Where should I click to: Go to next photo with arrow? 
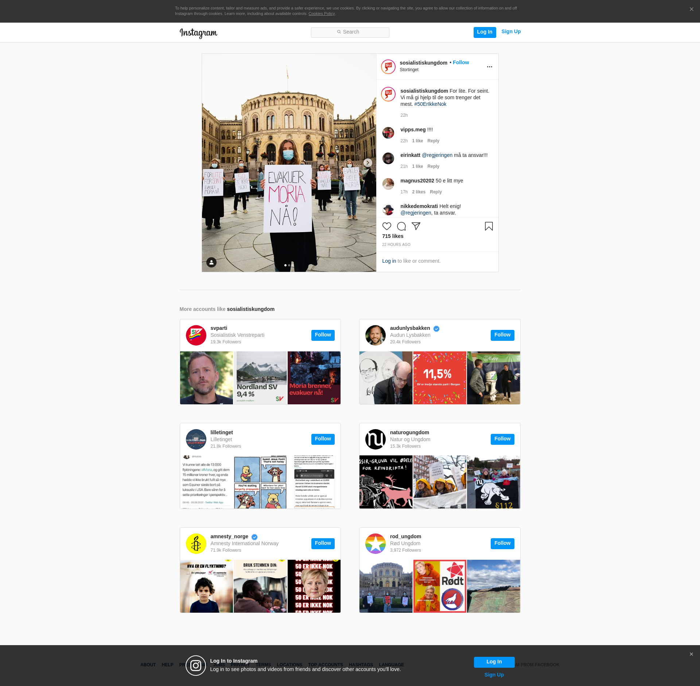[368, 163]
